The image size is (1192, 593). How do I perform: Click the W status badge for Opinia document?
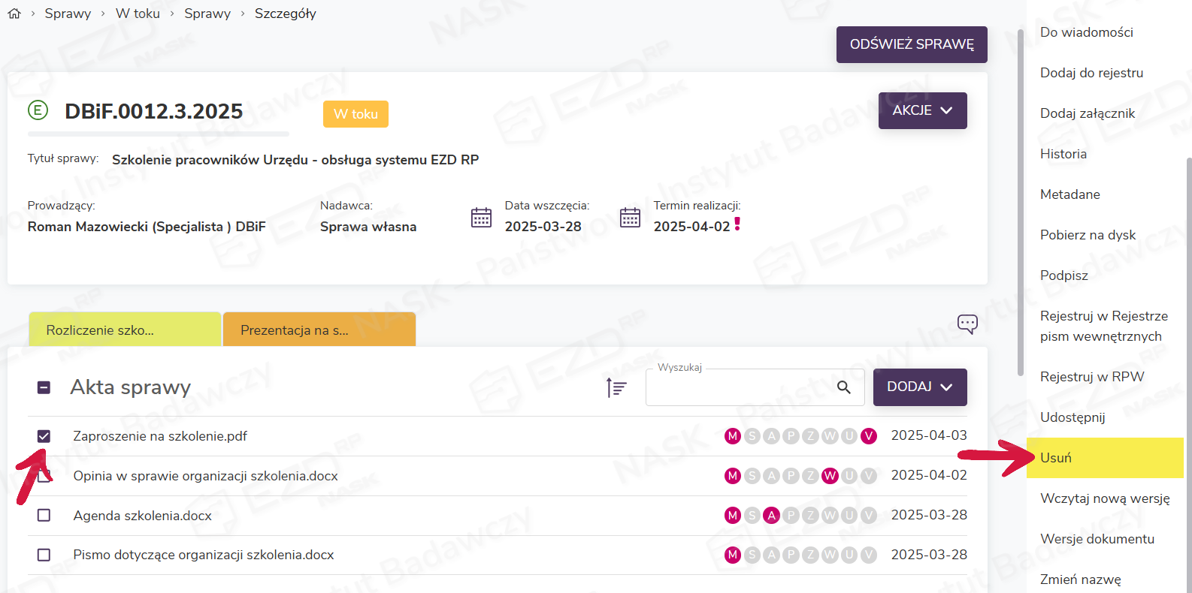click(x=830, y=476)
